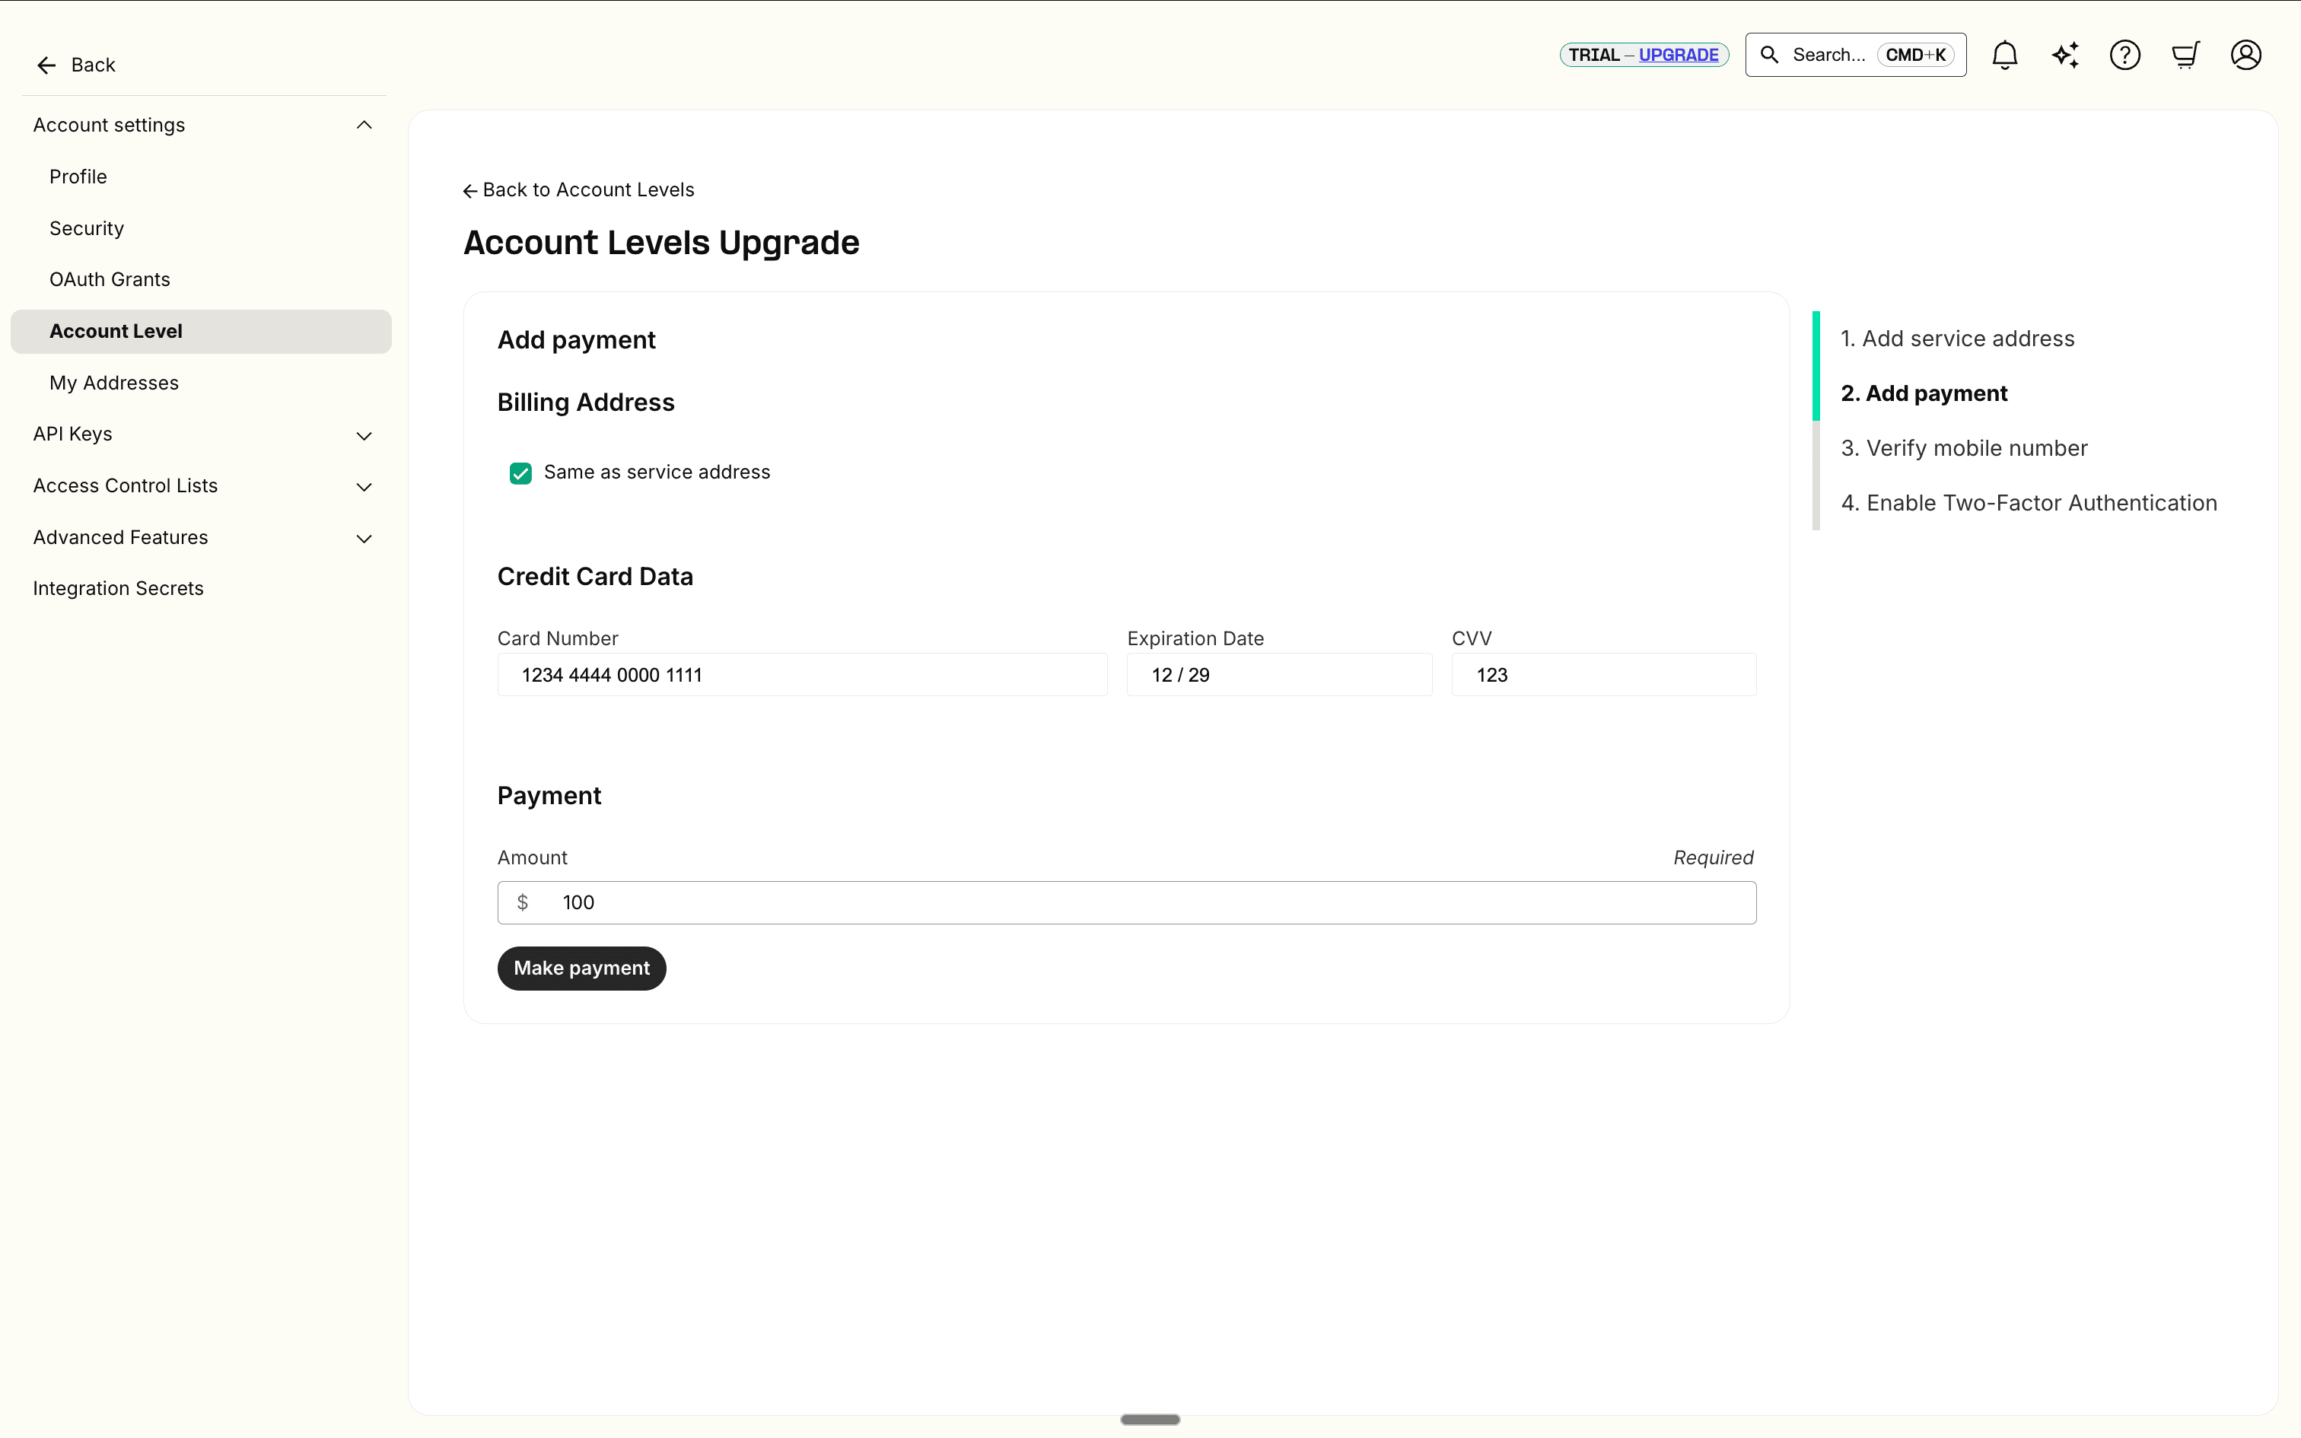Open the notifications bell
Image resolution: width=2301 pixels, height=1438 pixels.
(x=2004, y=54)
